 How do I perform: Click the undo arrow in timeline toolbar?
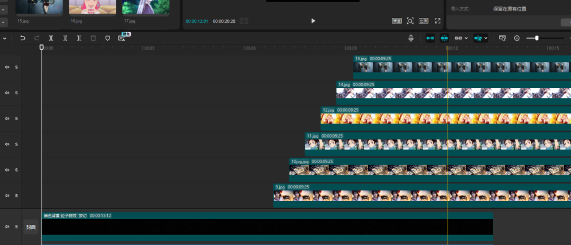coord(22,38)
